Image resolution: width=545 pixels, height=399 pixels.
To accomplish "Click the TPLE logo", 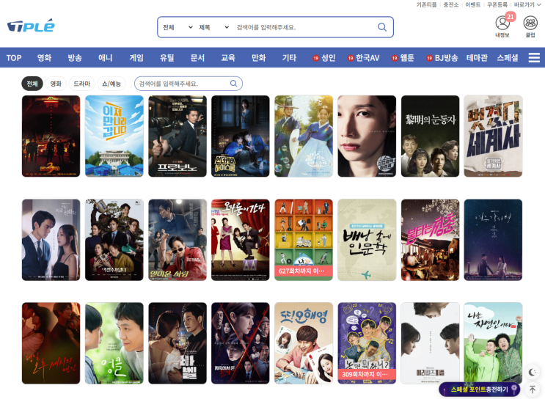I will point(31,26).
